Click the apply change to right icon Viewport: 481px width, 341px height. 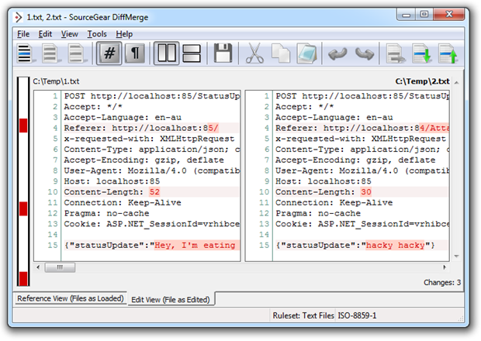click(395, 53)
